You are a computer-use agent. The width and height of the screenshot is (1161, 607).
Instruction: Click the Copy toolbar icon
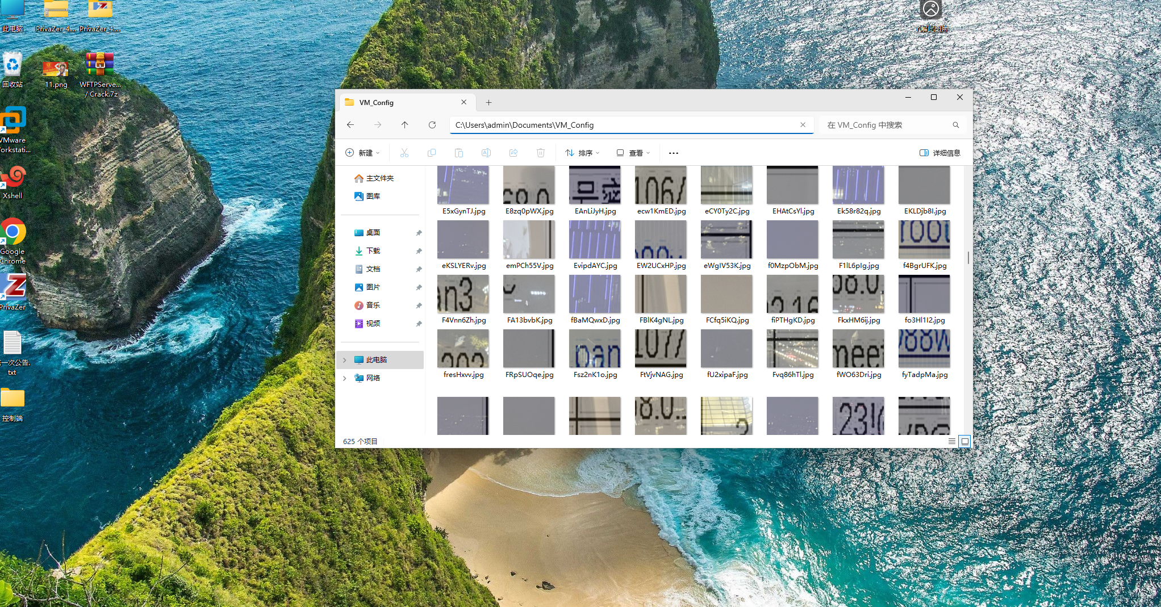(x=432, y=153)
